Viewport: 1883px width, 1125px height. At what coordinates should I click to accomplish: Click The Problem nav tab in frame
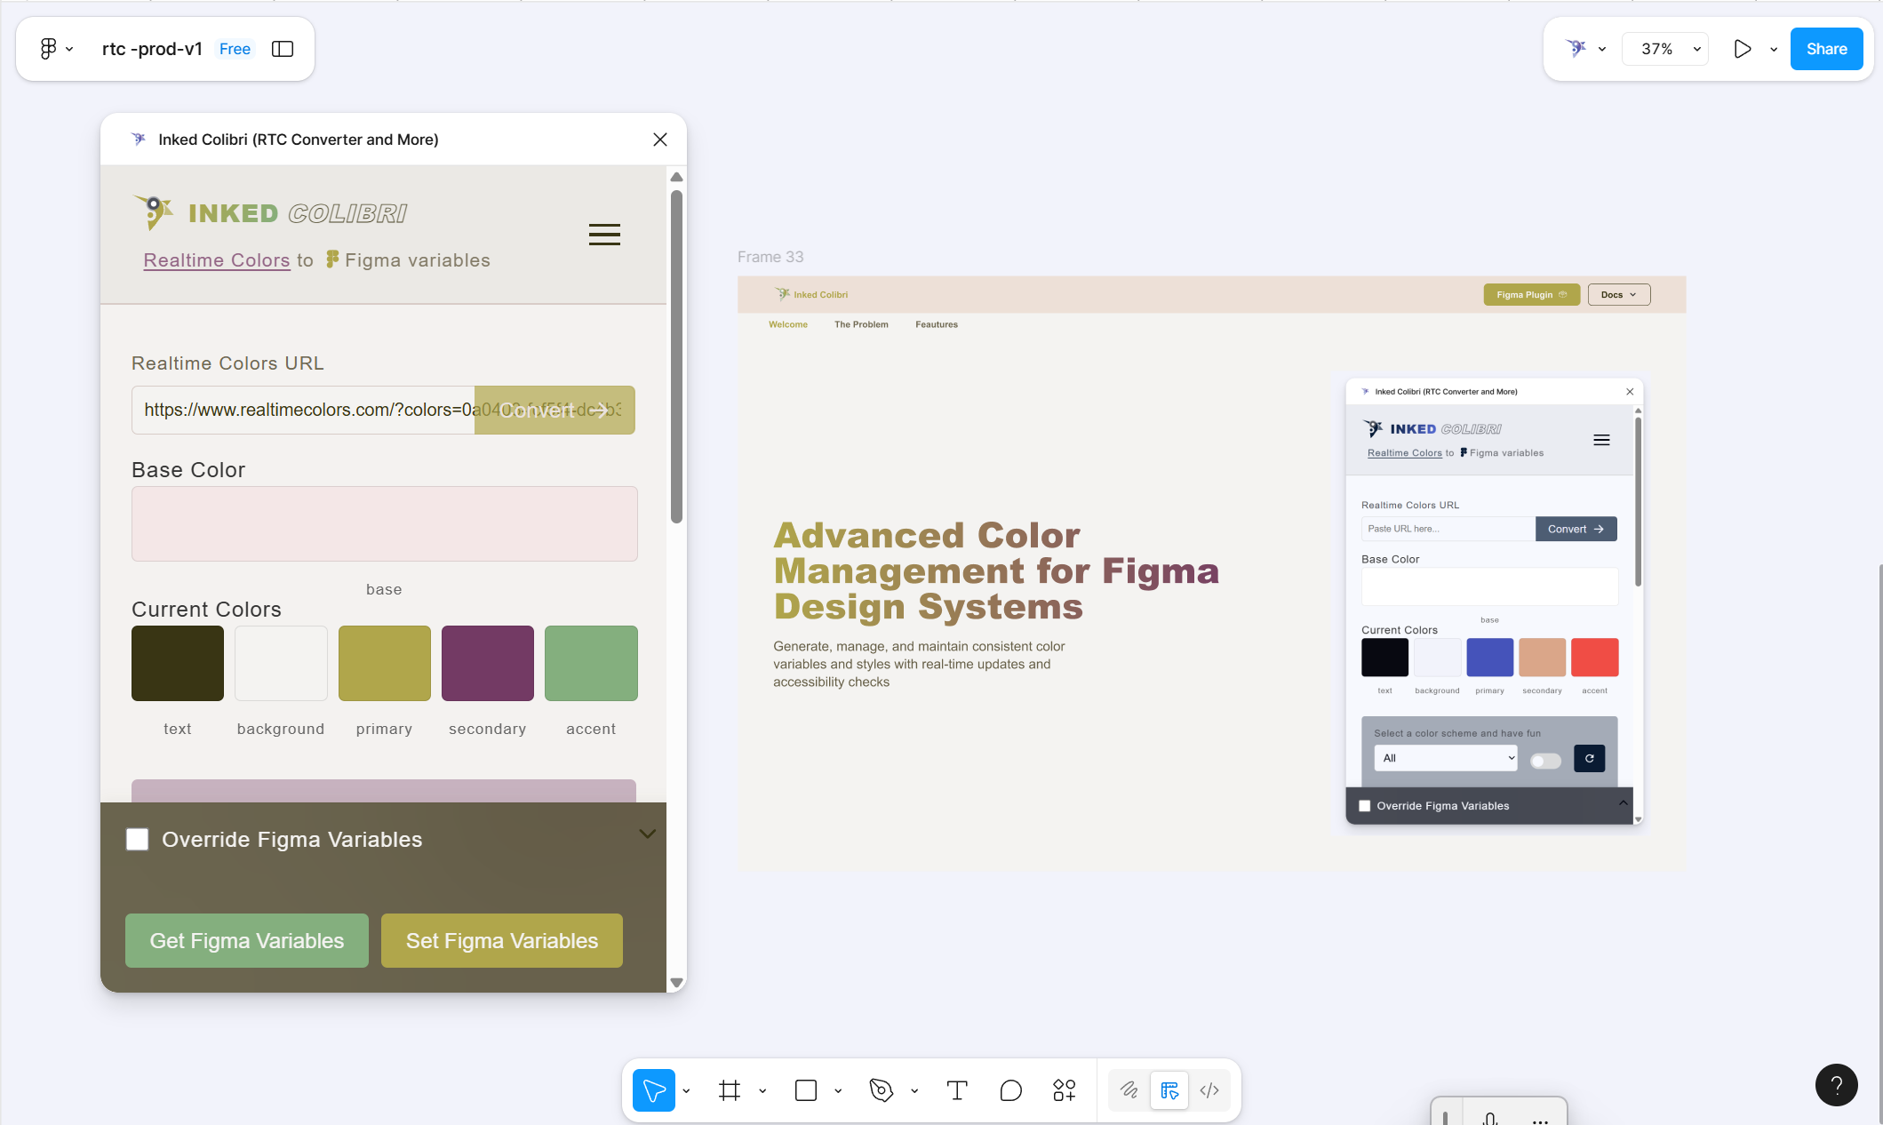click(x=861, y=324)
